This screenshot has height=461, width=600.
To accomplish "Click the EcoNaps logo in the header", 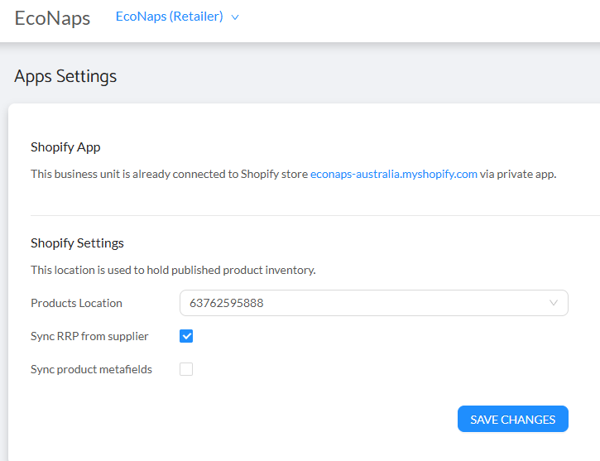I will [52, 18].
